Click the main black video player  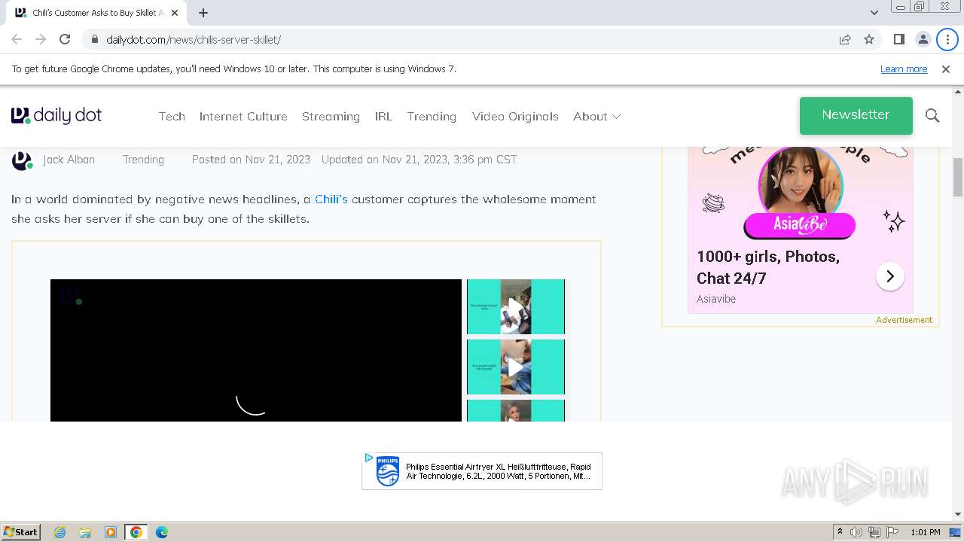256,350
